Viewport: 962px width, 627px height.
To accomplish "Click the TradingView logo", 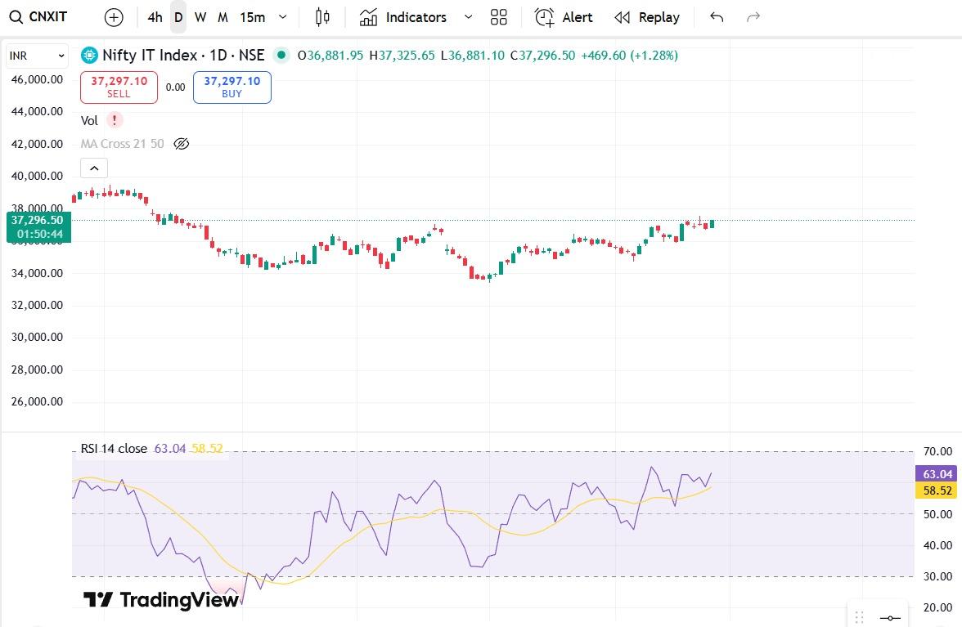I will point(160,599).
